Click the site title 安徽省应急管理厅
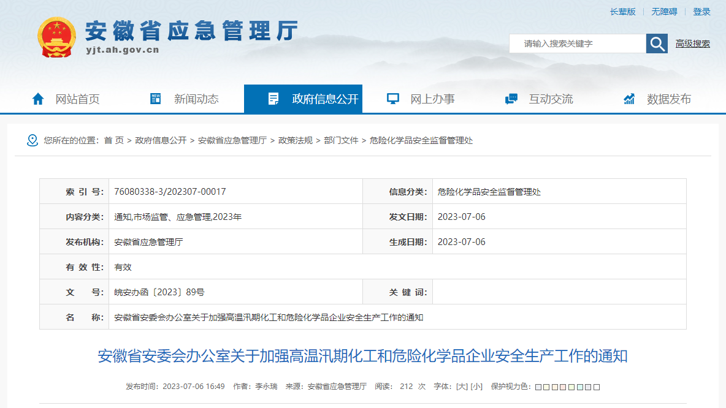Image resolution: width=726 pixels, height=408 pixels. (191, 31)
